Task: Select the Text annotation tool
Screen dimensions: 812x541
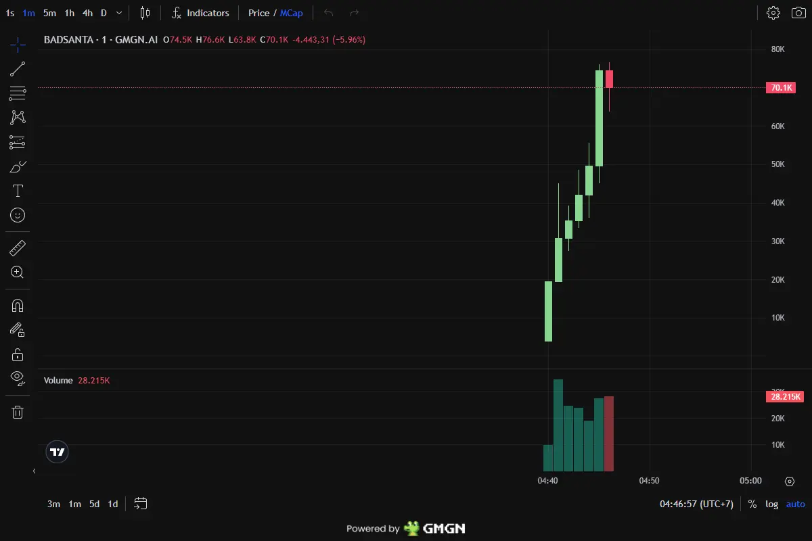Action: coord(18,191)
